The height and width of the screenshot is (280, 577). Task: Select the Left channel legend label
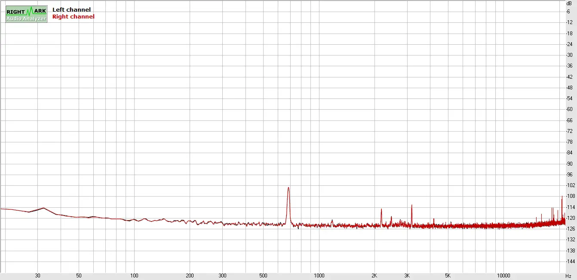click(x=71, y=9)
